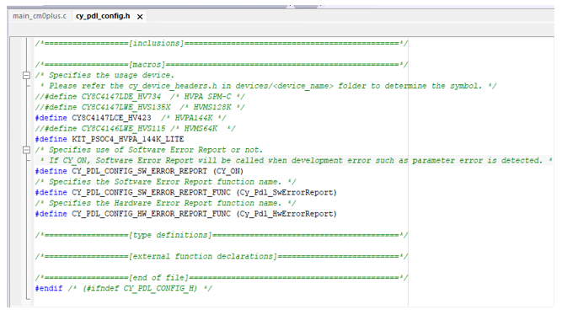
Task: Click the [type definitions] section comment
Action: [x=221, y=235]
